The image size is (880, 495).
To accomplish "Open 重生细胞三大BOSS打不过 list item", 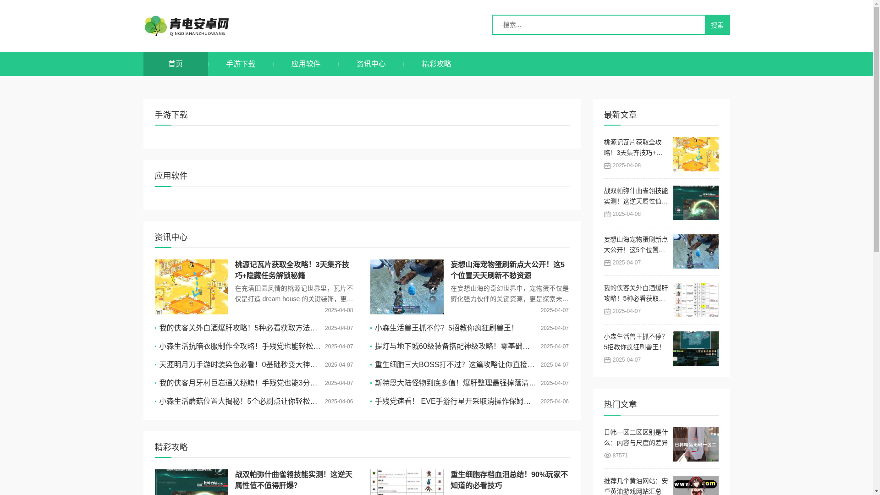I will tap(455, 365).
